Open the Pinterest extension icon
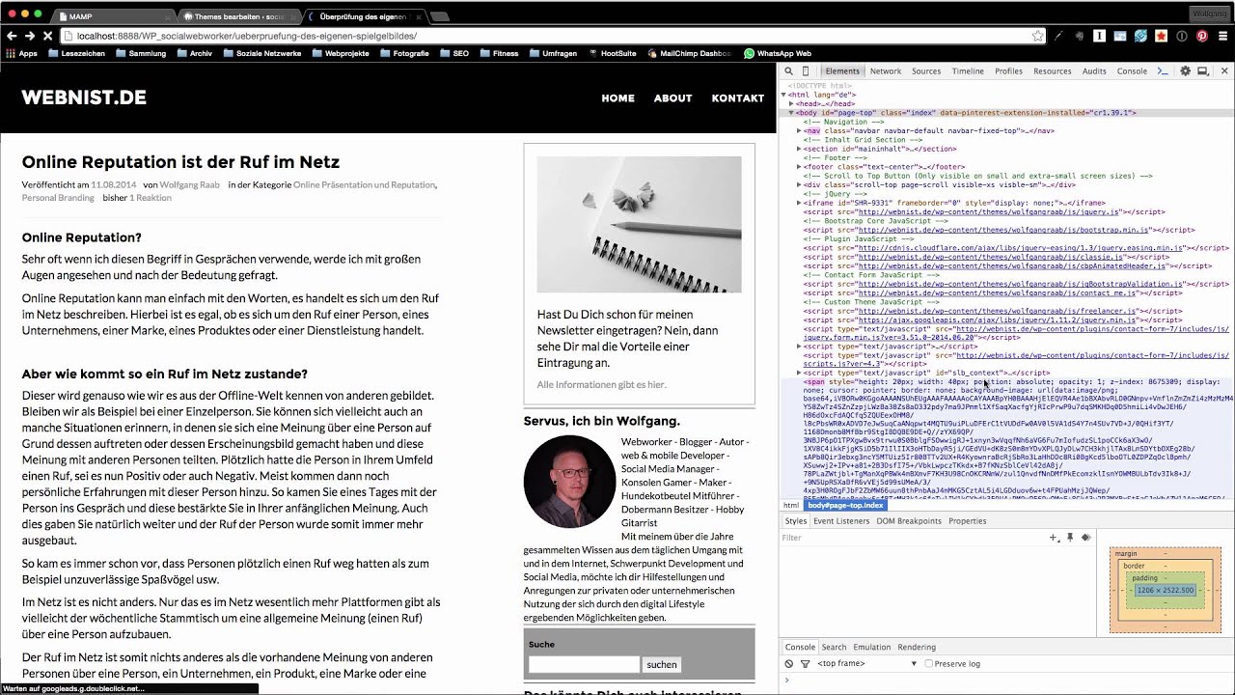Image resolution: width=1235 pixels, height=695 pixels. click(1202, 36)
